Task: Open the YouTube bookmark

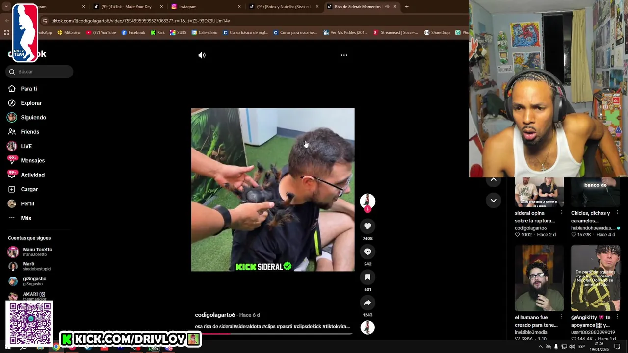Action: pyautogui.click(x=101, y=33)
